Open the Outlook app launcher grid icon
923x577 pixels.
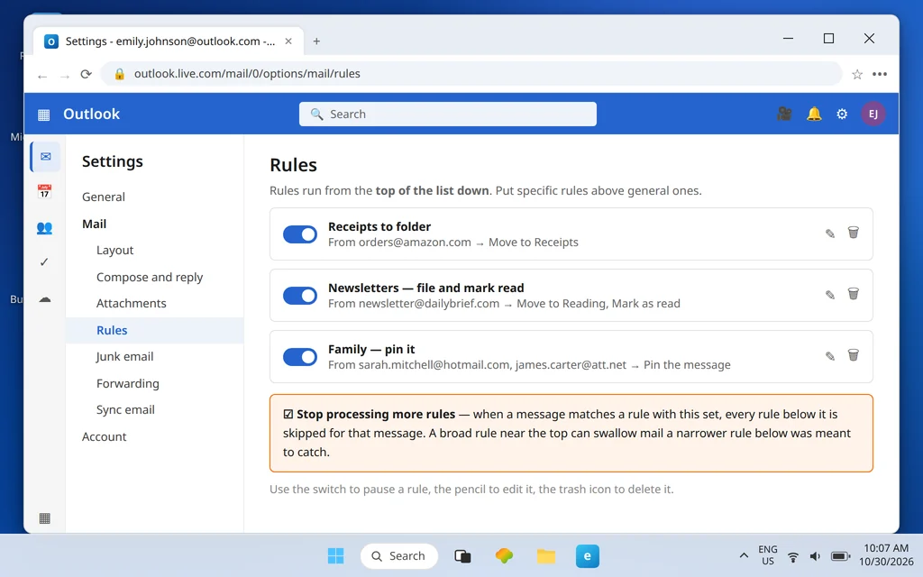click(x=43, y=114)
